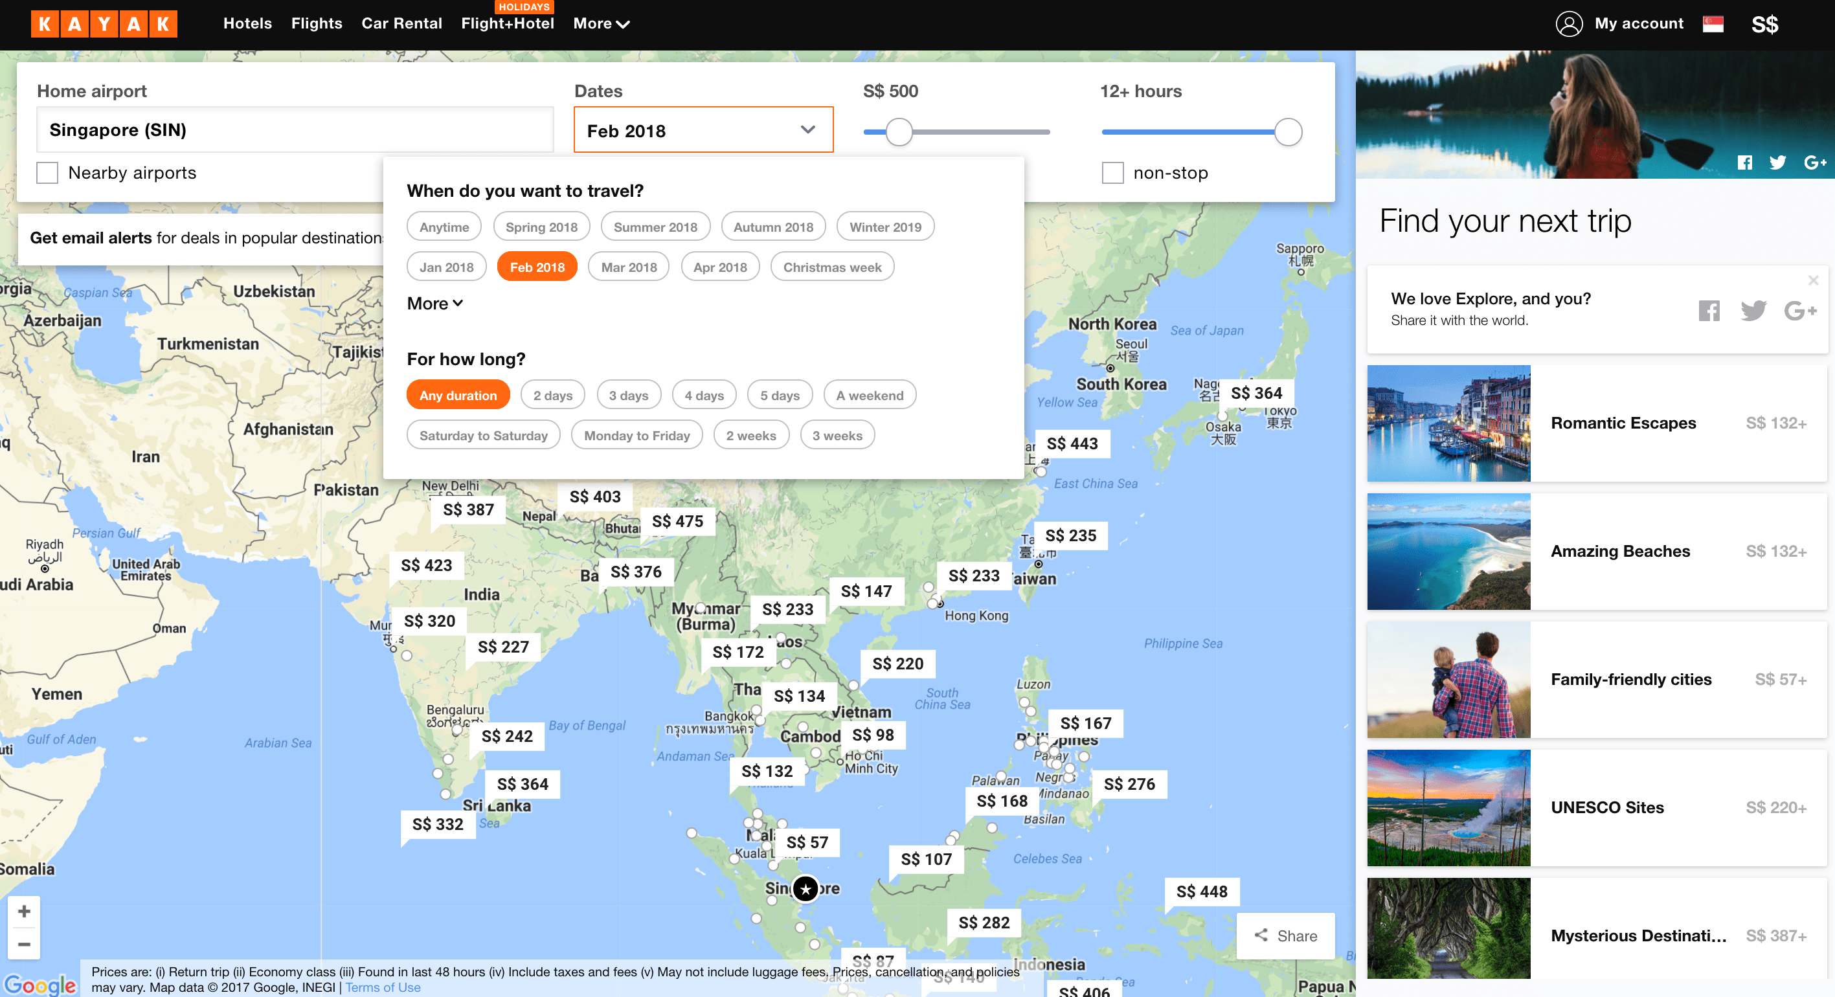Viewport: 1835px width, 997px height.
Task: Open the Terms of Use link
Action: pos(383,987)
